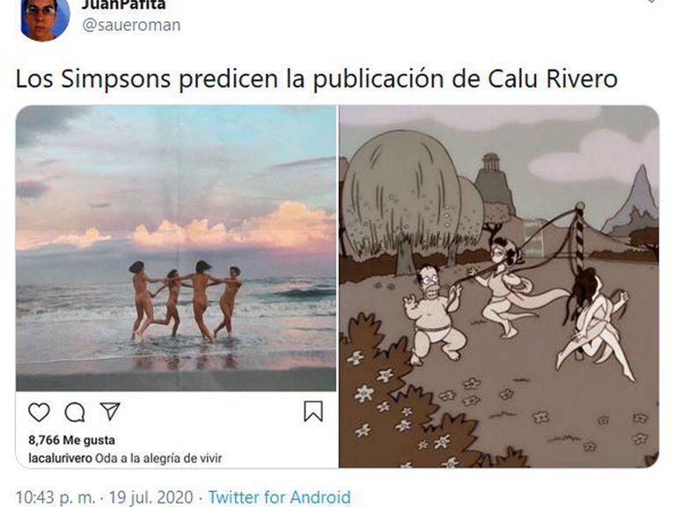Open comments via the speech bubble icon

pos(75,412)
